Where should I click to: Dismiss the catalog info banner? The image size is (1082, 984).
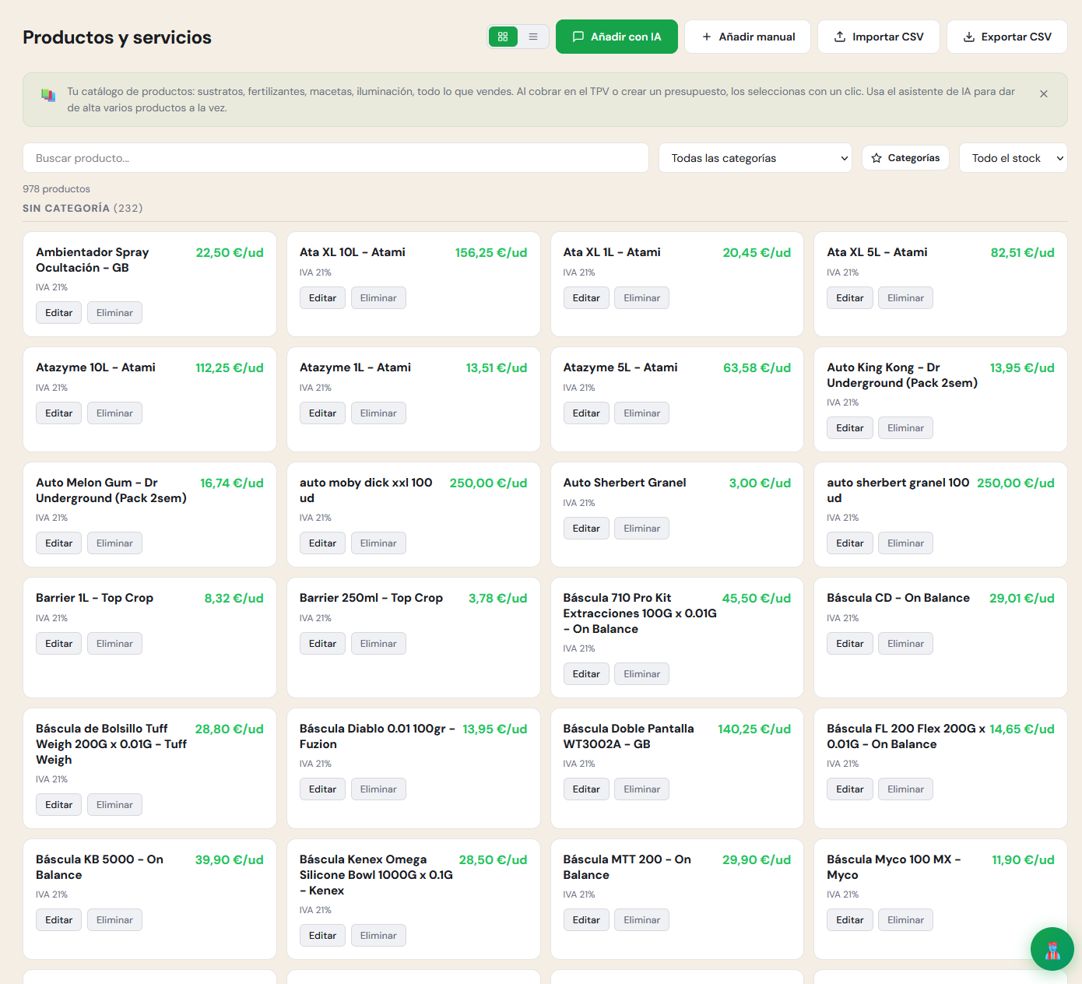click(1044, 93)
